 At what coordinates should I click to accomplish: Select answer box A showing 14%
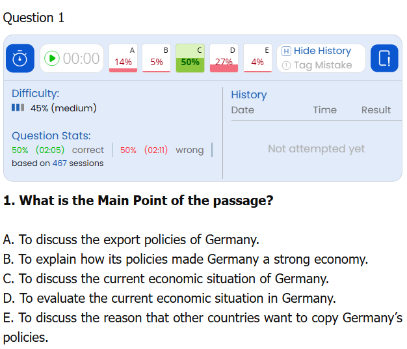pos(123,58)
